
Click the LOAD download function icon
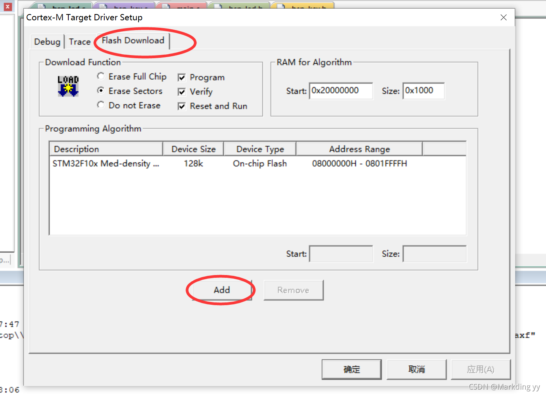(x=68, y=86)
